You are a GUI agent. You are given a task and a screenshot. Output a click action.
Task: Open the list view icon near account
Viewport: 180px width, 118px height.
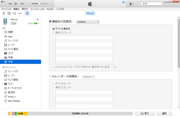123,2
